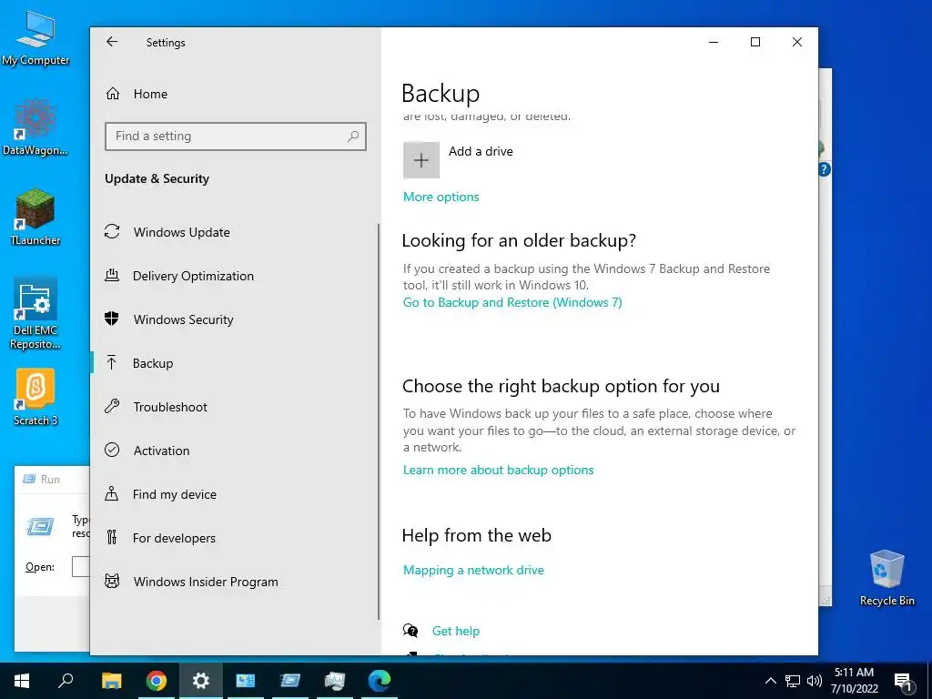The width and height of the screenshot is (932, 699).
Task: Select Scratch 3 desktop shortcut
Action: (35, 397)
